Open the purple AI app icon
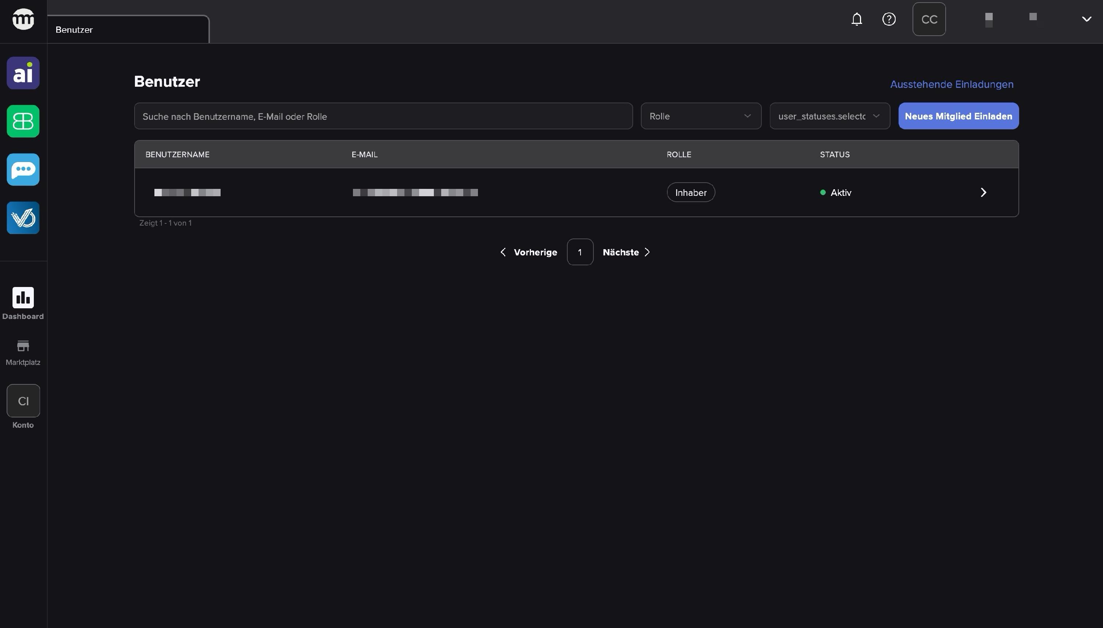The image size is (1103, 628). pyautogui.click(x=23, y=73)
